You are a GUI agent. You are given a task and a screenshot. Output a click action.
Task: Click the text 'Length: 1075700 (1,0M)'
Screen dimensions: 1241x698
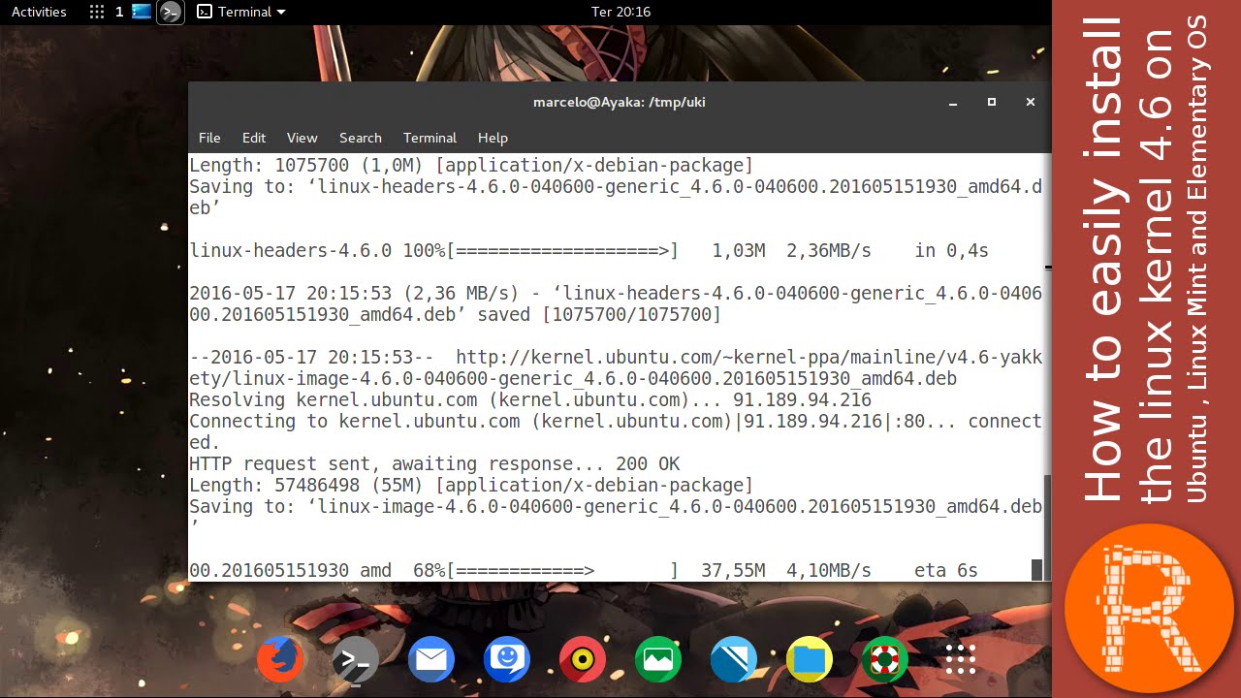307,165
